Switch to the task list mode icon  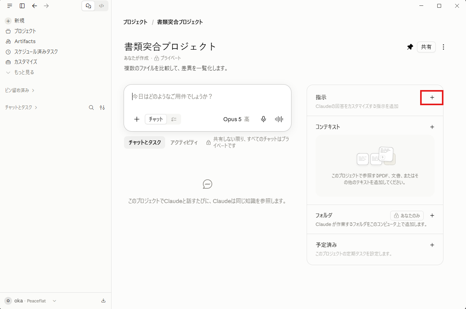[174, 119]
